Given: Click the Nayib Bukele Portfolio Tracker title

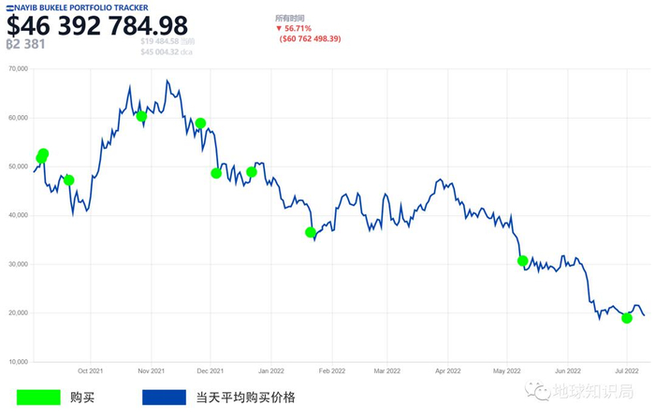Looking at the screenshot, I should coord(81,7).
